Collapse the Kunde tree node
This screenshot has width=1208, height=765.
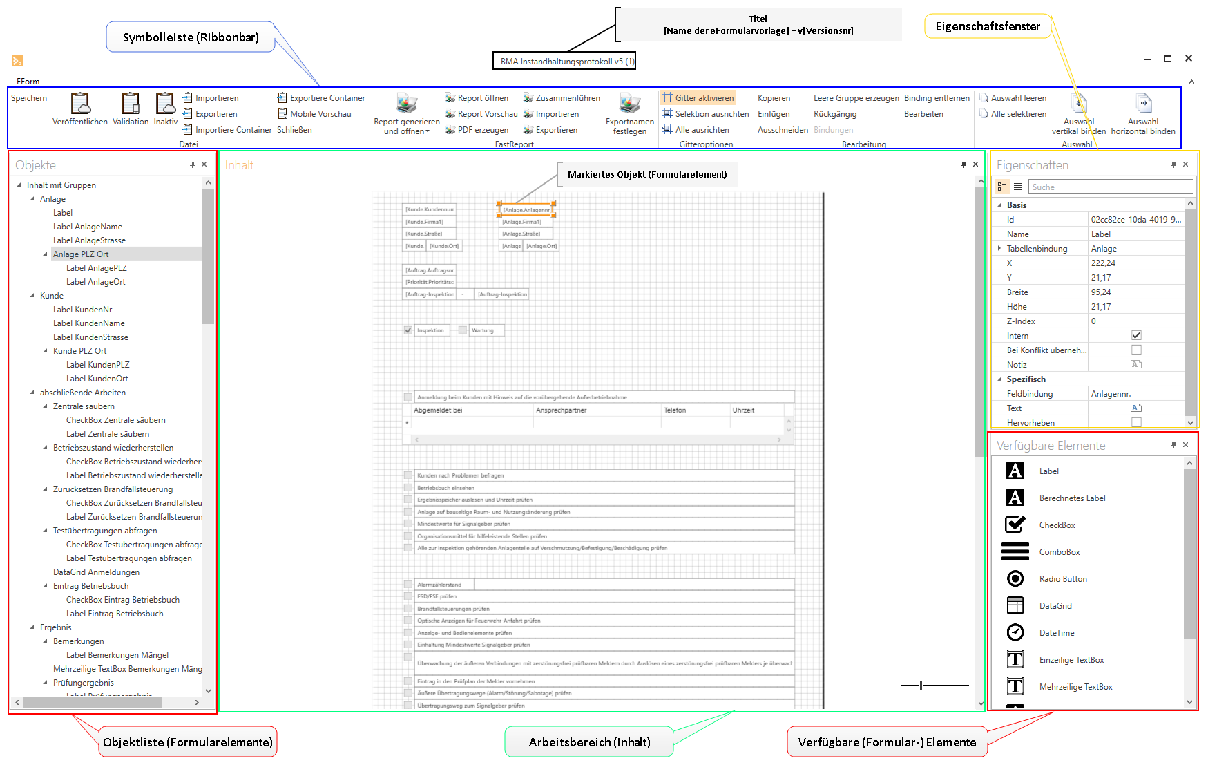[x=32, y=296]
